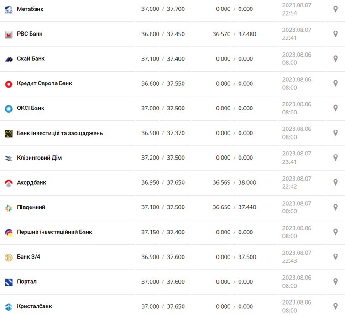Open the Кліринговий Дім link
Image resolution: width=345 pixels, height=316 pixels.
[39, 158]
